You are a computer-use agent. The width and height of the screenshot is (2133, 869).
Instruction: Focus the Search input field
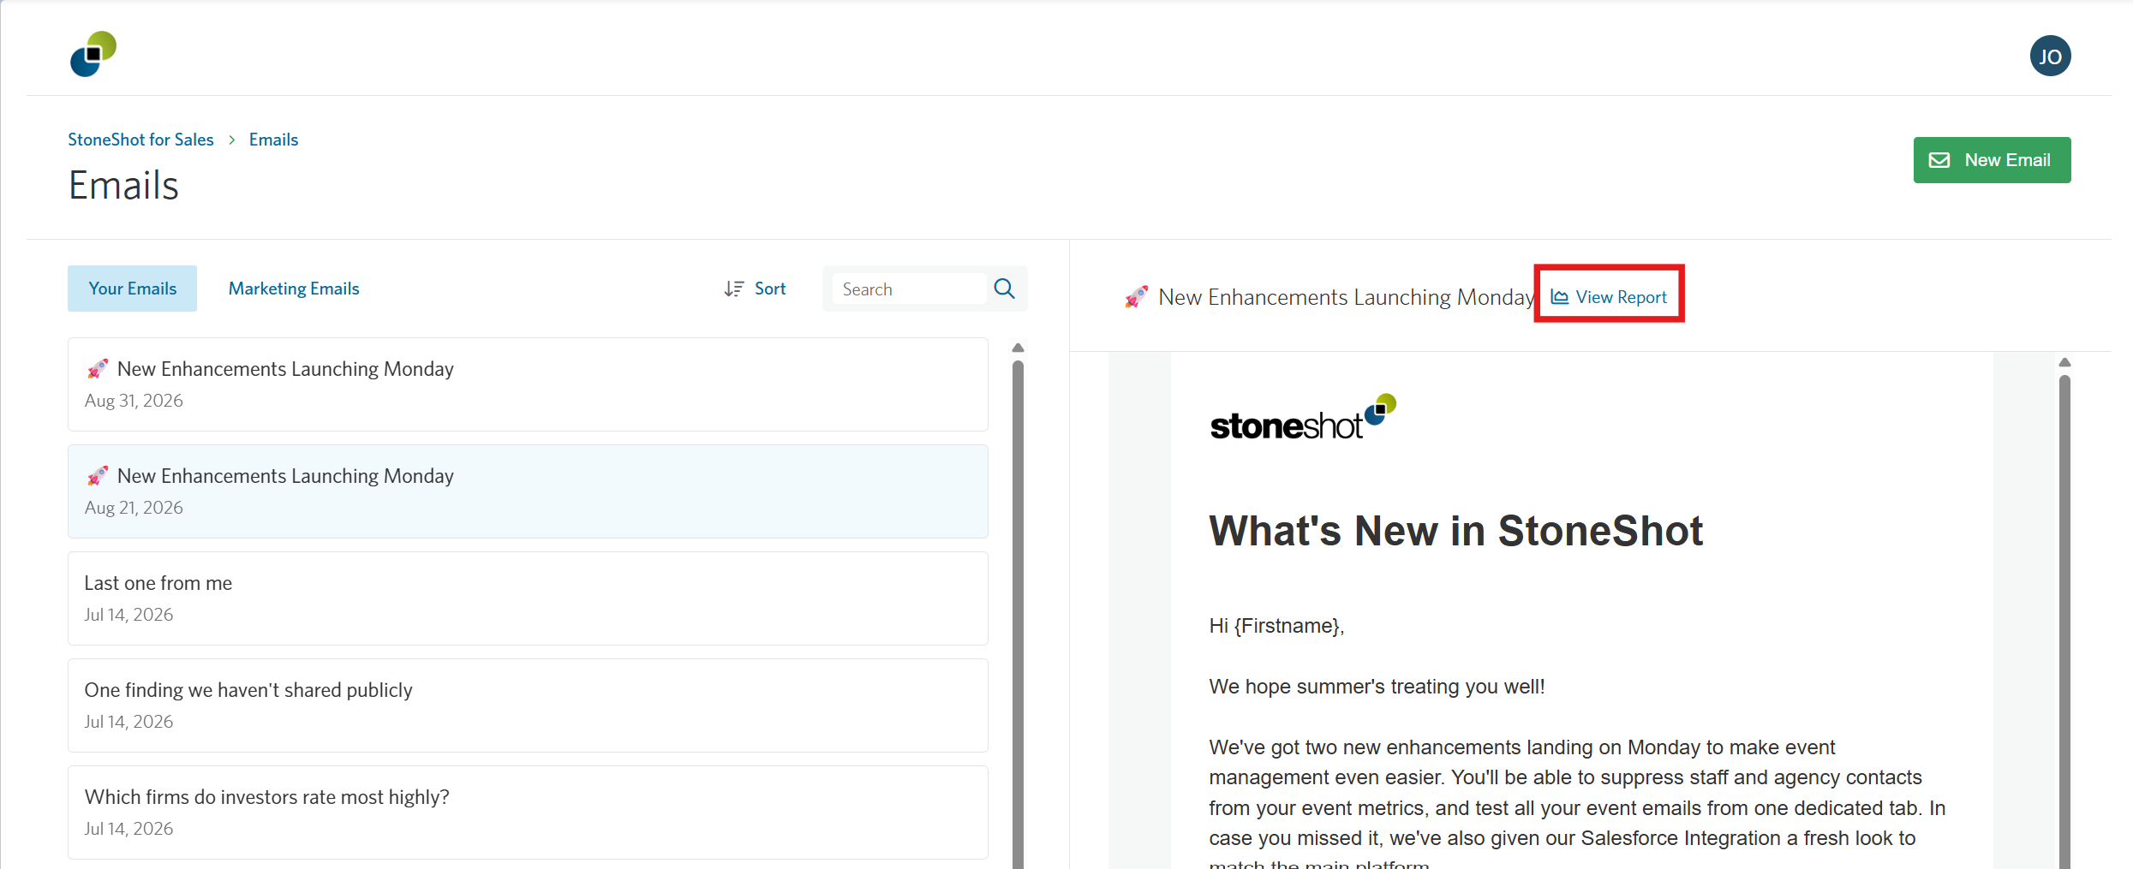[x=909, y=289]
